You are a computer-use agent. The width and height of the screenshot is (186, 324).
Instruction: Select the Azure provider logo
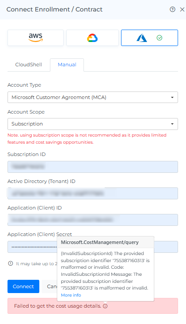click(x=142, y=38)
